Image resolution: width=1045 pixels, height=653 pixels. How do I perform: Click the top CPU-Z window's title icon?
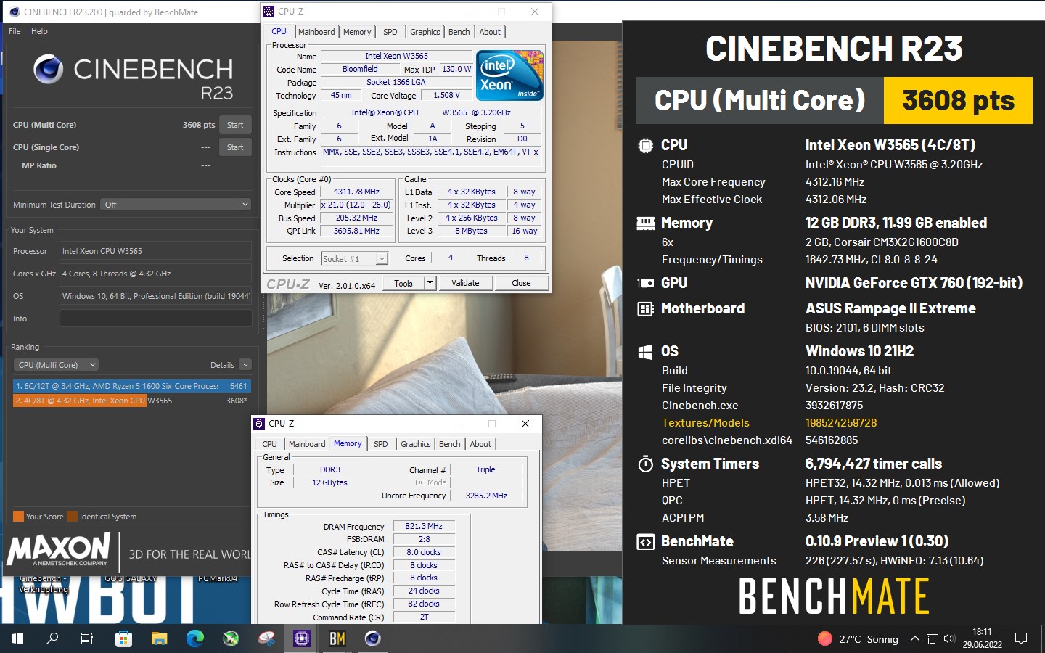[269, 12]
